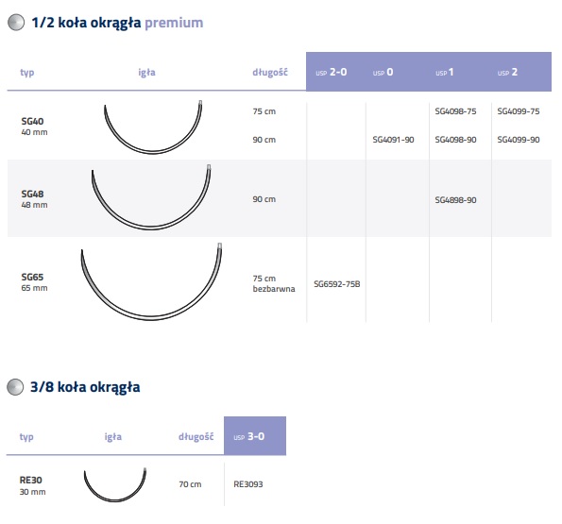
Task: Select the USP 3-0 header cell
Action: [x=255, y=436]
